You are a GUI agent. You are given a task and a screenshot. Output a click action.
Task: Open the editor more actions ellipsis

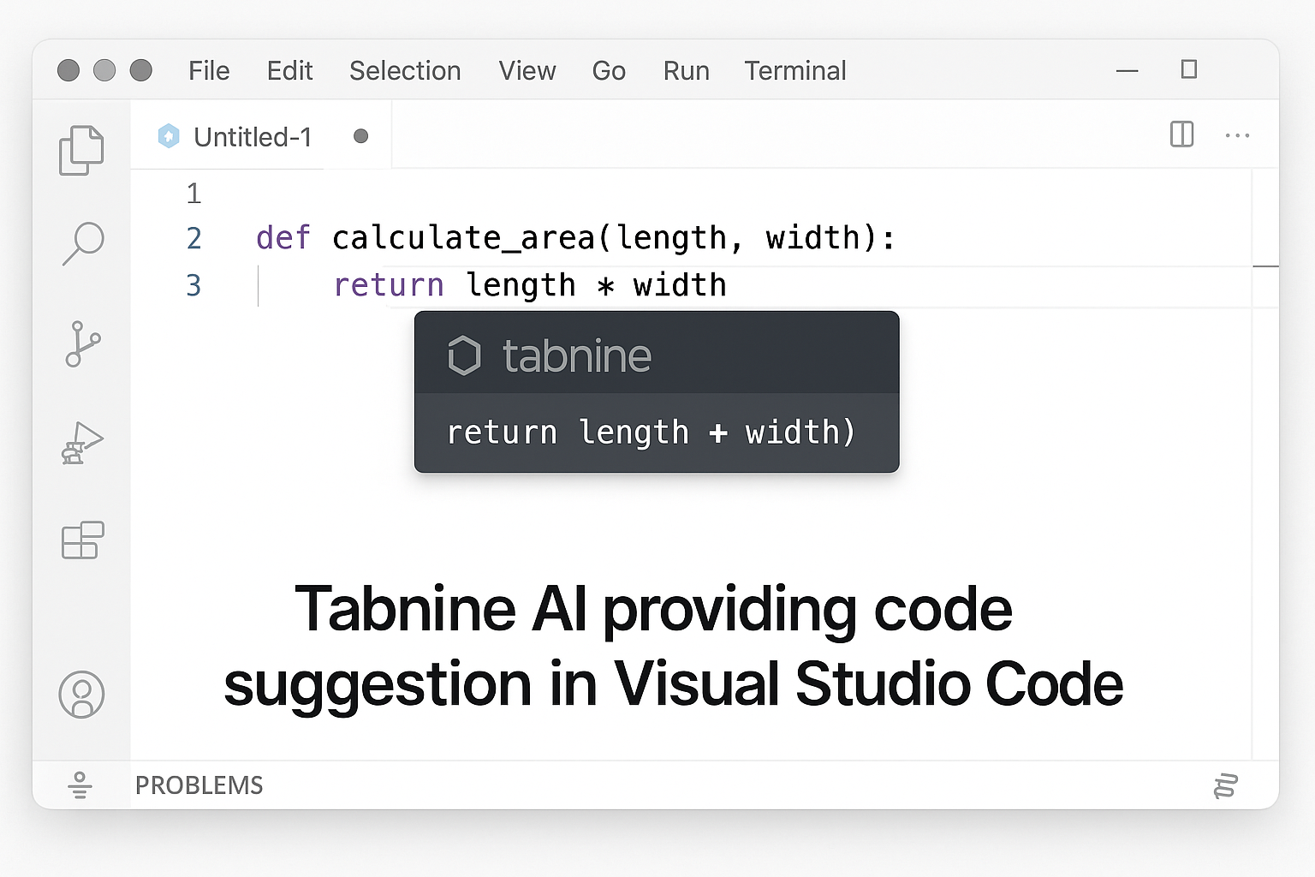(x=1237, y=135)
